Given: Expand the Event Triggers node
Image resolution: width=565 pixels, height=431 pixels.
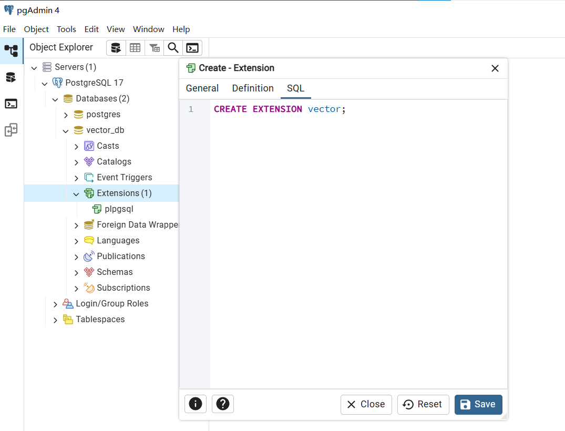Looking at the screenshot, I should coord(76,178).
